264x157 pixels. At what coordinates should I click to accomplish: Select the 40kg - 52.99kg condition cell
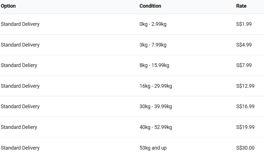click(x=156, y=127)
